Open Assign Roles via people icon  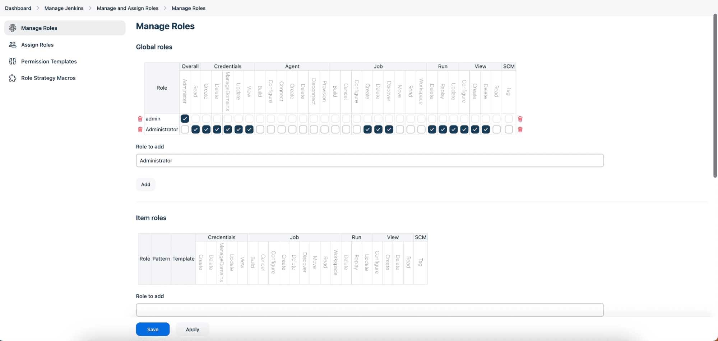13,44
